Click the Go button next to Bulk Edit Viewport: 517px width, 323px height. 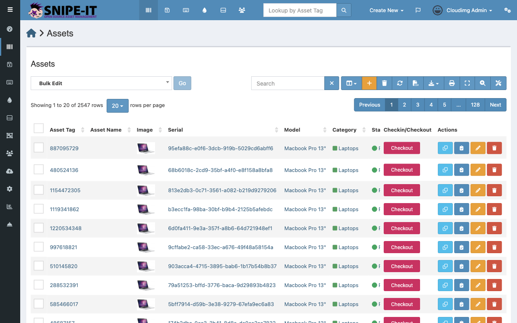pyautogui.click(x=183, y=83)
